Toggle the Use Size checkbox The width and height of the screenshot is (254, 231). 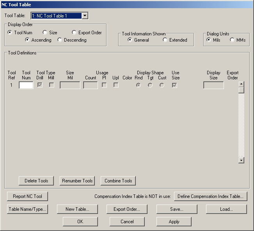[x=174, y=85]
